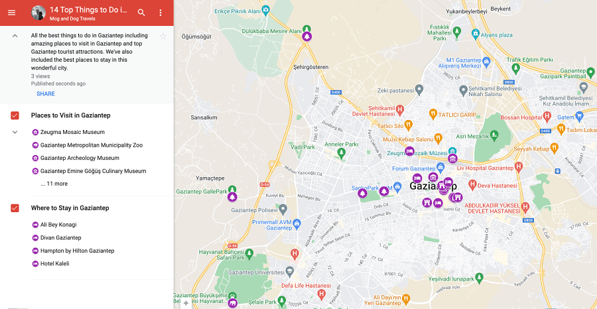Click Şehitkamil Devlet Hastanesi hospital icon
The image size is (597, 309).
click(x=400, y=110)
